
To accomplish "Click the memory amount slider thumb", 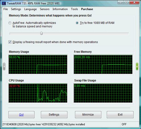I will pyautogui.click(x=41, y=33).
